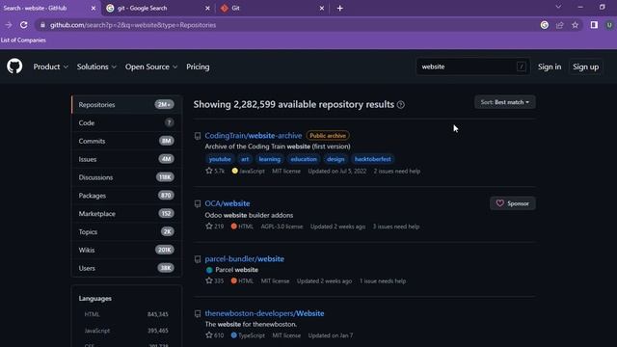The height and width of the screenshot is (347, 617).
Task: Show Marketplace results
Action: tap(126, 214)
